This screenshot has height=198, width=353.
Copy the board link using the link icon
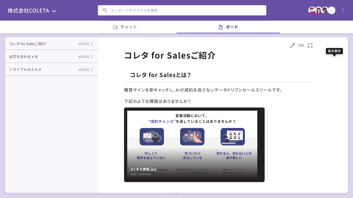click(301, 45)
